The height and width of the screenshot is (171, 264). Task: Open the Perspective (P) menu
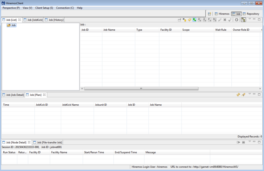pyautogui.click(x=11, y=8)
